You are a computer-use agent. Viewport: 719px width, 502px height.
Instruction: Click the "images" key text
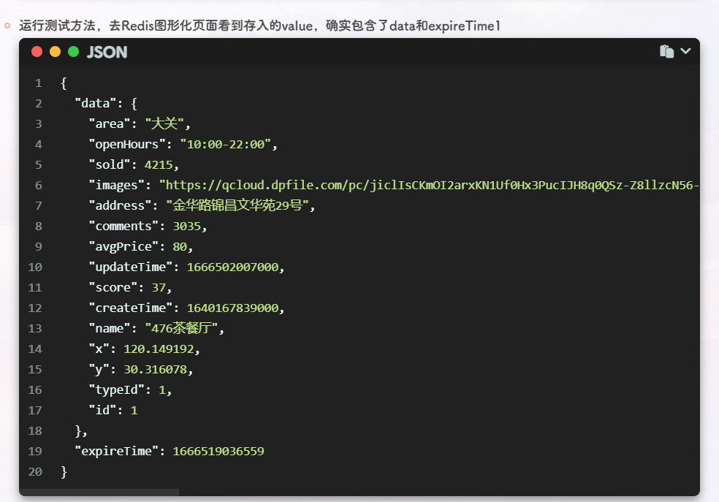116,185
